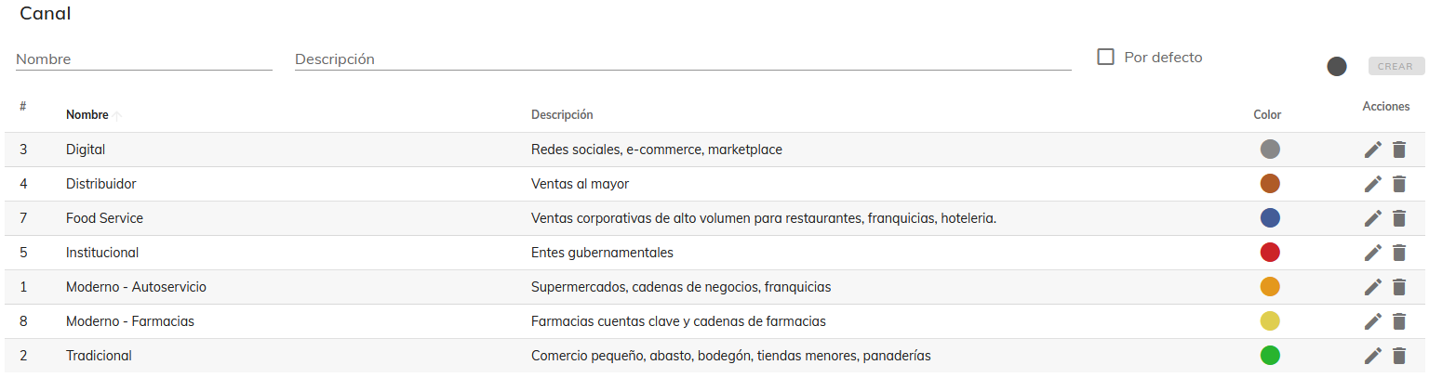1429x378 pixels.
Task: Sort by the Descripción column header
Action: (x=562, y=115)
